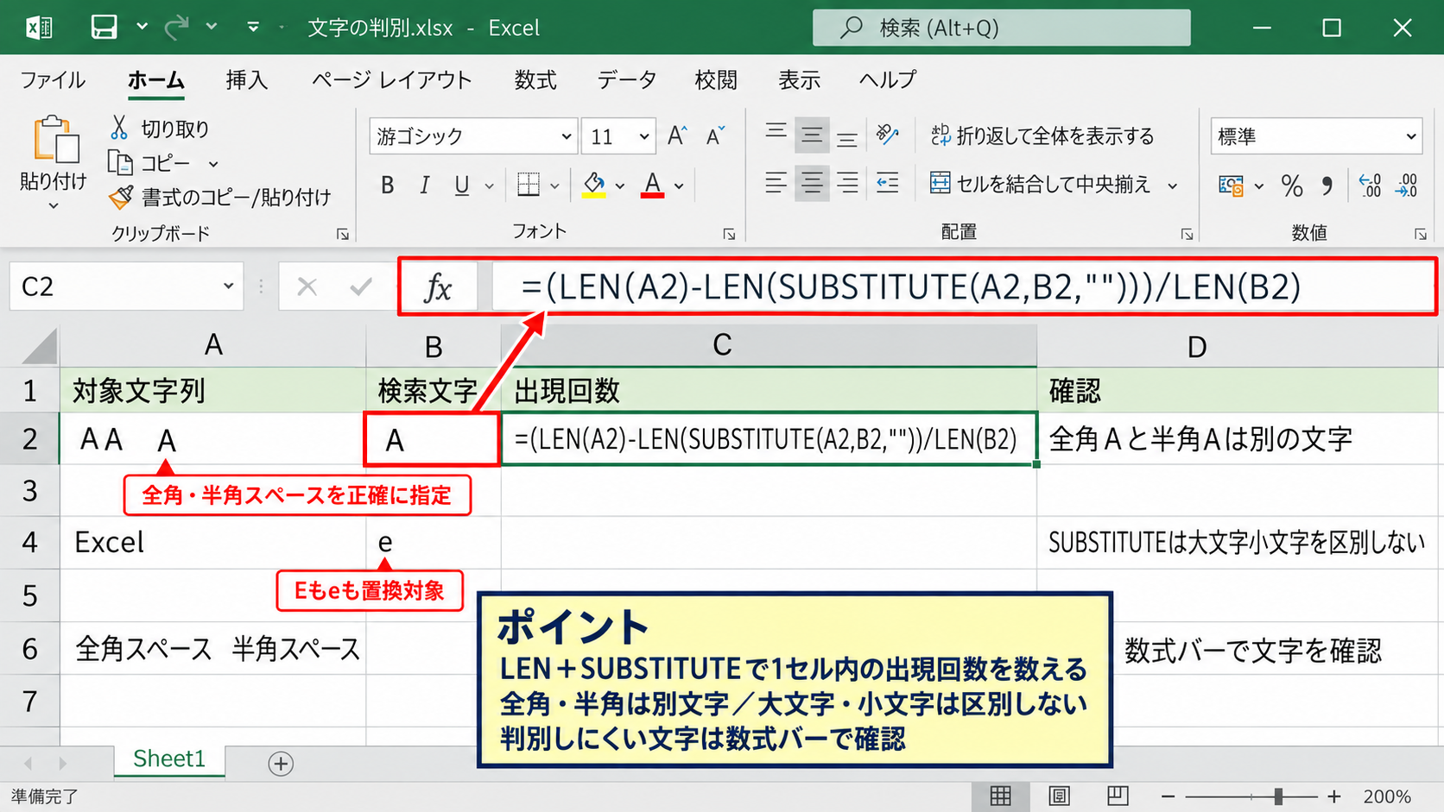Increase font size with large A icon

click(x=677, y=135)
